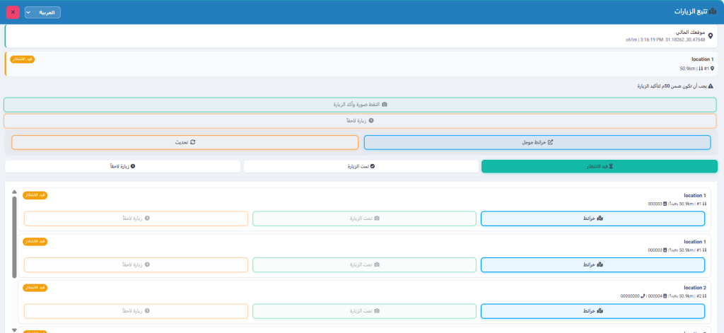Close the panel with the red X button
724x333 pixels.
(x=13, y=12)
